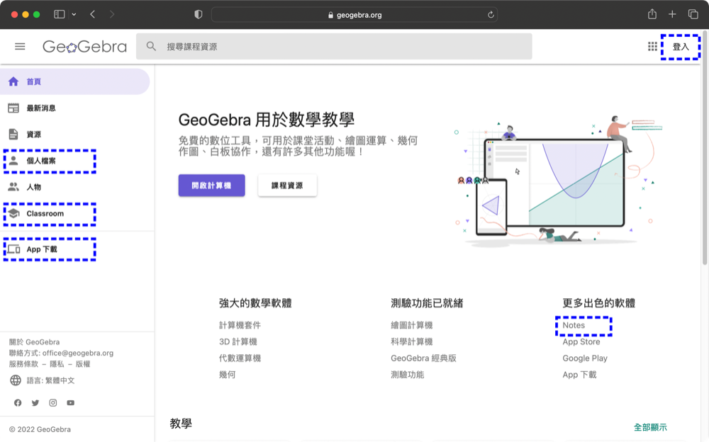Click the Safari sidebar toggle icon
The image size is (709, 442).
[x=60, y=14]
